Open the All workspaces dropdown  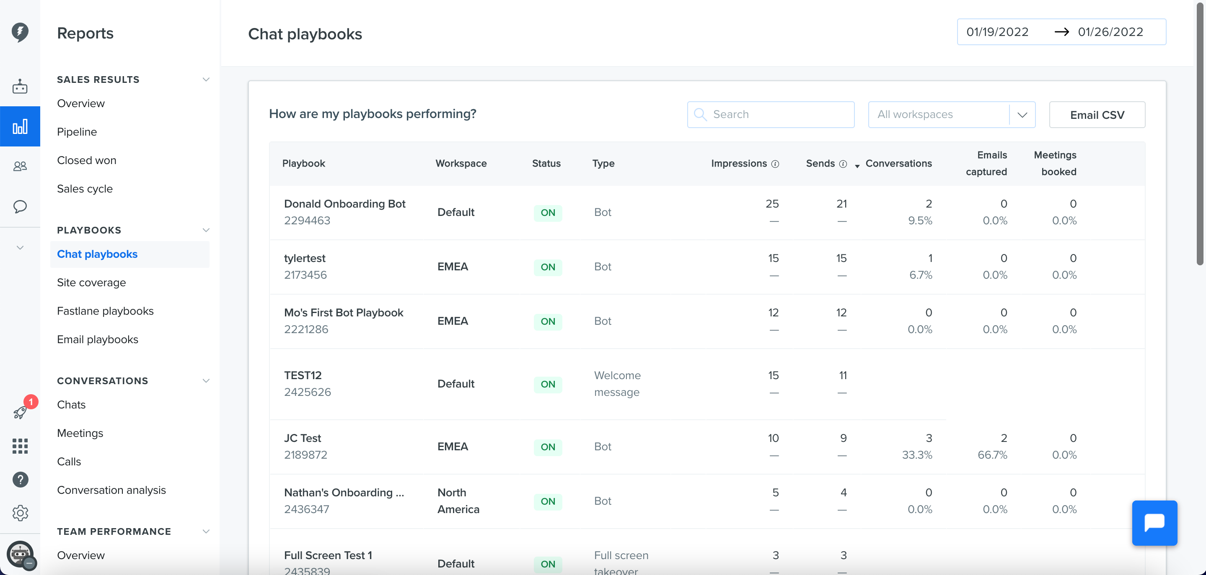tap(951, 115)
